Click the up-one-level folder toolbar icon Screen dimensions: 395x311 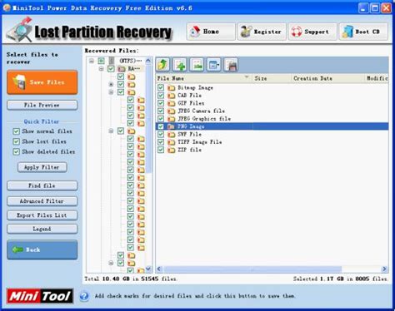tap(162, 65)
